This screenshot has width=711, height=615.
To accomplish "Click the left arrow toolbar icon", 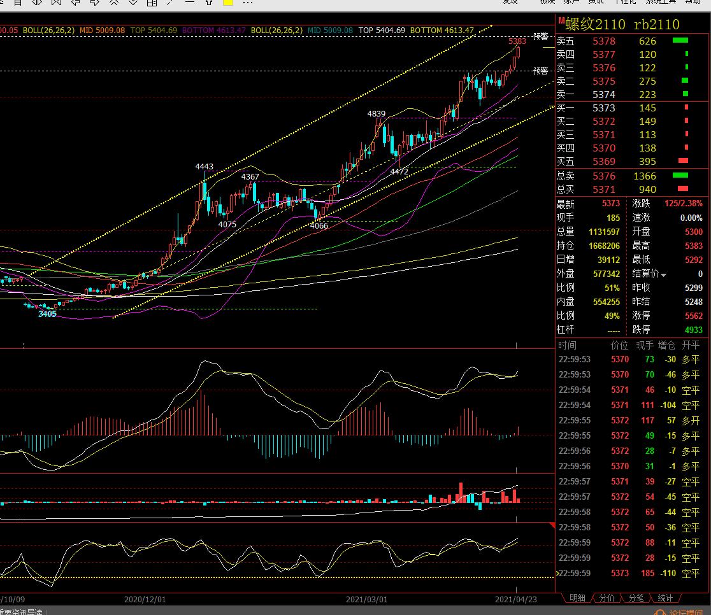I will (x=76, y=3).
